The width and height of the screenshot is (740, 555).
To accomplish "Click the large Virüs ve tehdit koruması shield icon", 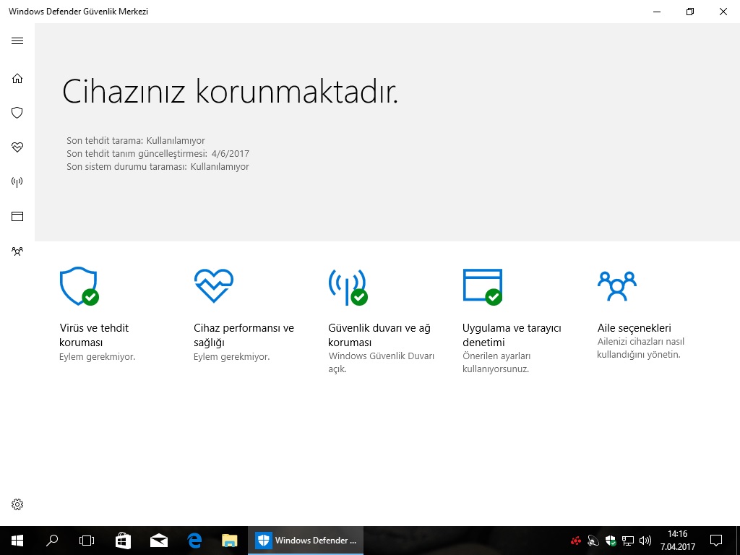I will pos(79,286).
